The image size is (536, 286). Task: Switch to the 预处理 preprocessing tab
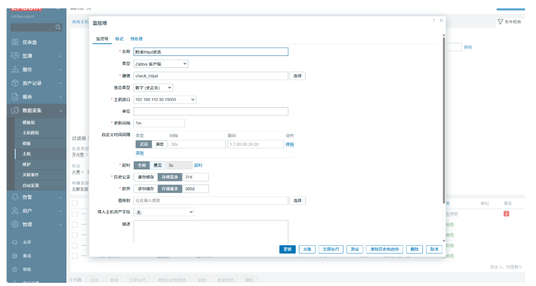(137, 39)
